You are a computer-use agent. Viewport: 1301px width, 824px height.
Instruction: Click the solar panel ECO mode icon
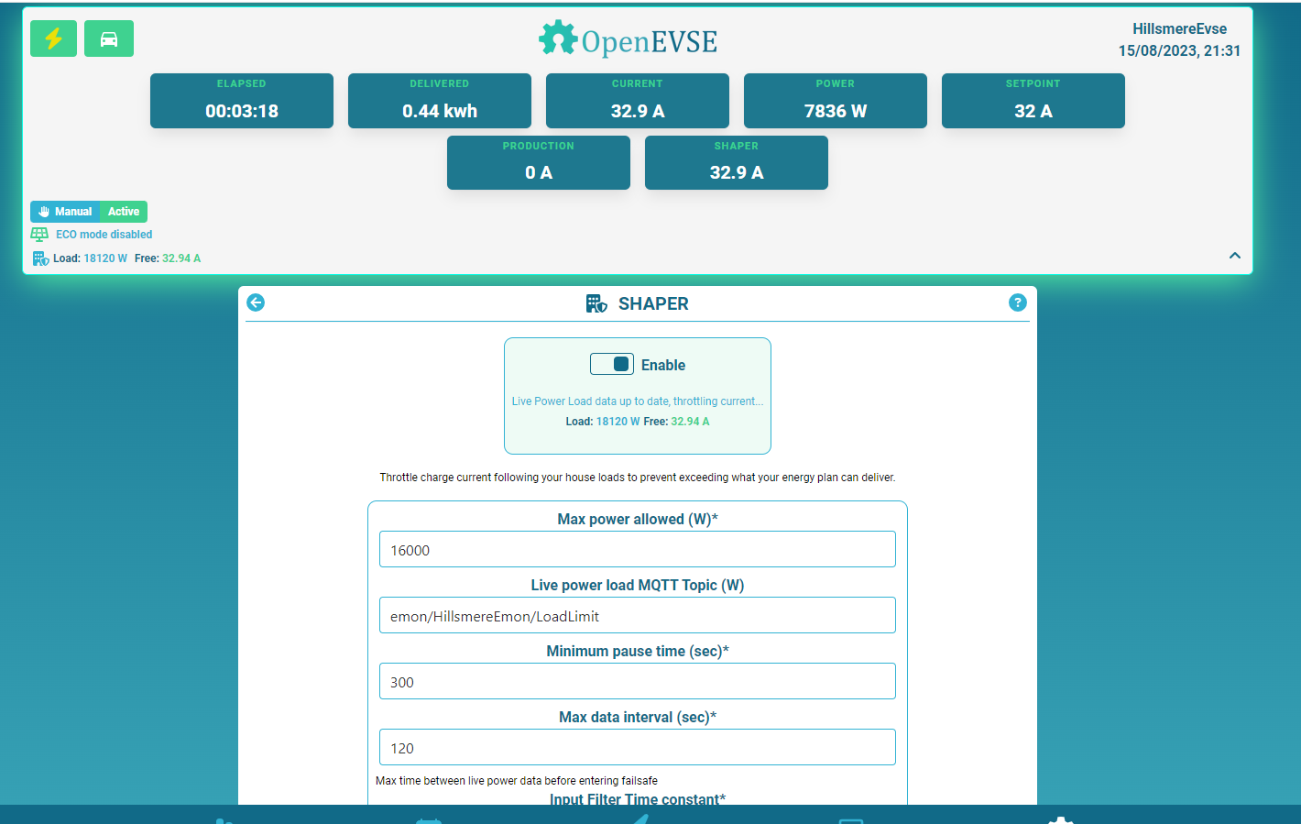pyautogui.click(x=39, y=235)
